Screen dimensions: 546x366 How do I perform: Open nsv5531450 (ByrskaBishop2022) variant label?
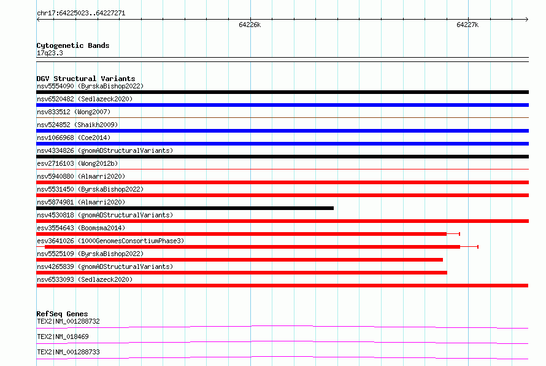pos(90,189)
